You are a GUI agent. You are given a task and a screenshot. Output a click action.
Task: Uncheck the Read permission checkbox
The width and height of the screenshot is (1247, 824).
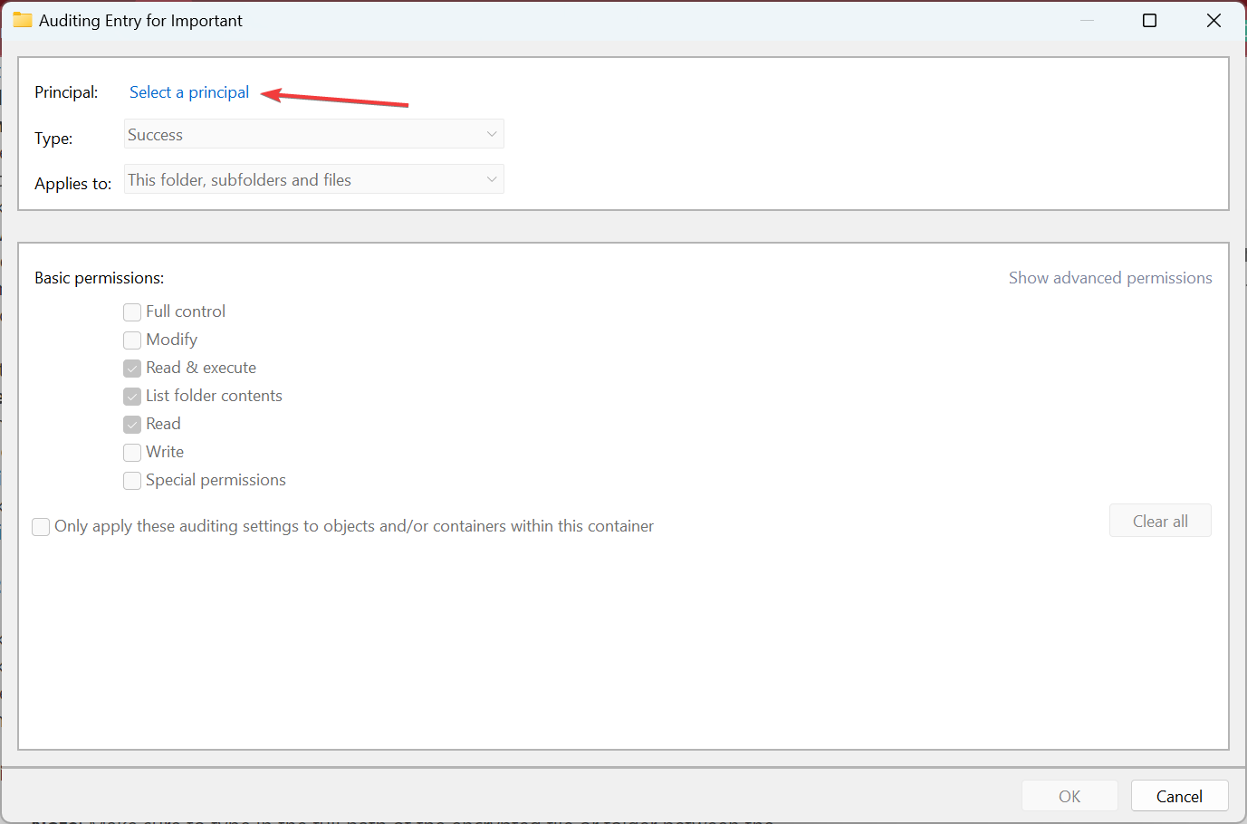point(132,425)
